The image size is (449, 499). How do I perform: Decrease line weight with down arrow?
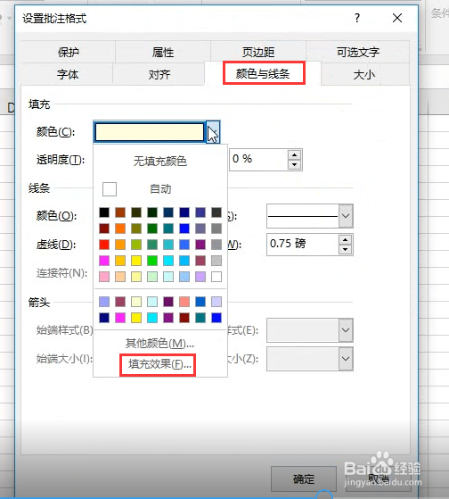point(345,250)
